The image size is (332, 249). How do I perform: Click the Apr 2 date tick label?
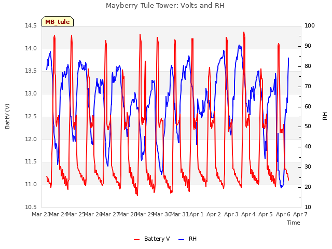tap(214, 214)
